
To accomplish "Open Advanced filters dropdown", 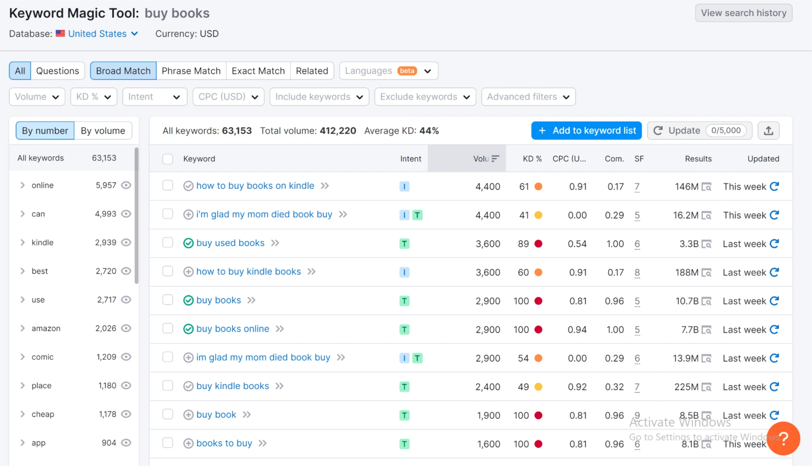I will click(x=528, y=97).
